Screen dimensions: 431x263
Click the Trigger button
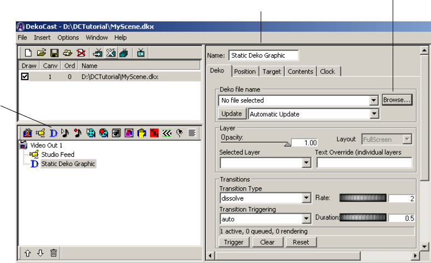pyautogui.click(x=234, y=242)
